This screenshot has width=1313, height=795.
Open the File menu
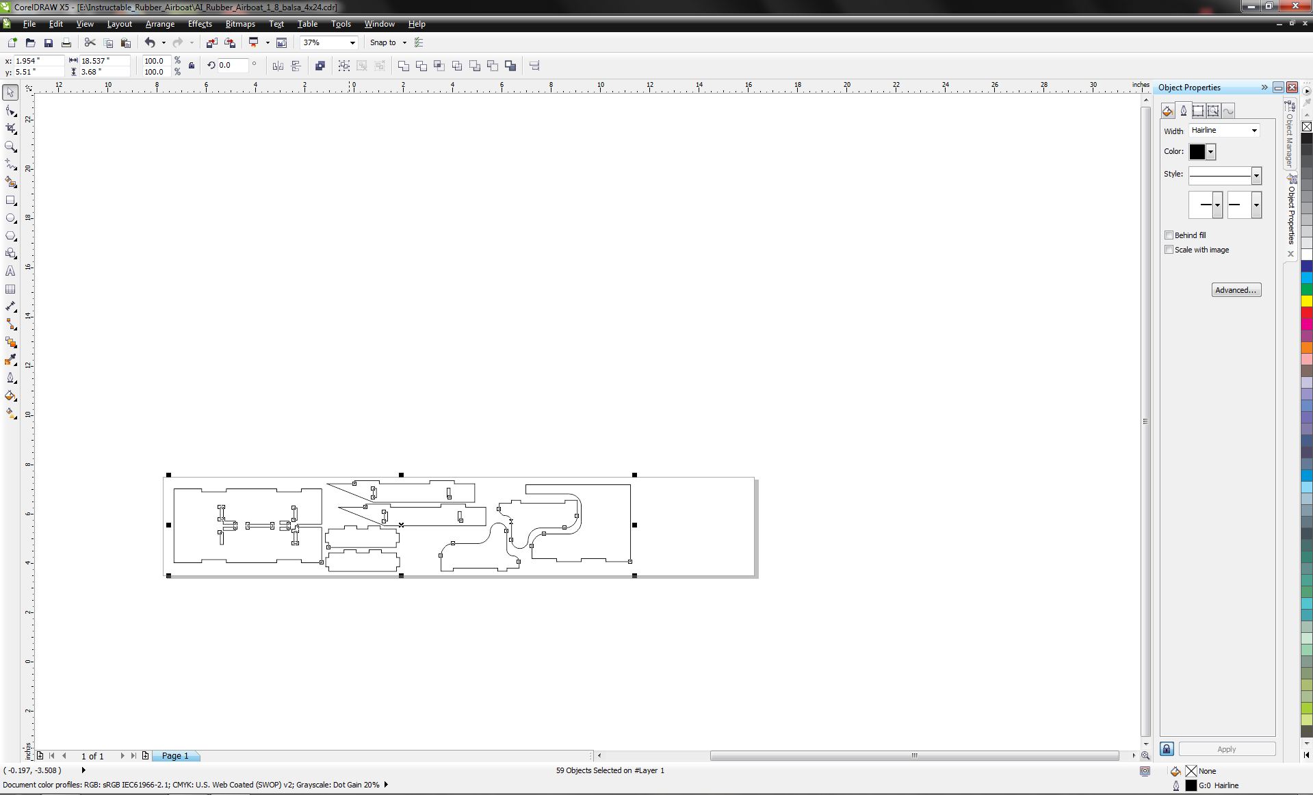tap(29, 24)
